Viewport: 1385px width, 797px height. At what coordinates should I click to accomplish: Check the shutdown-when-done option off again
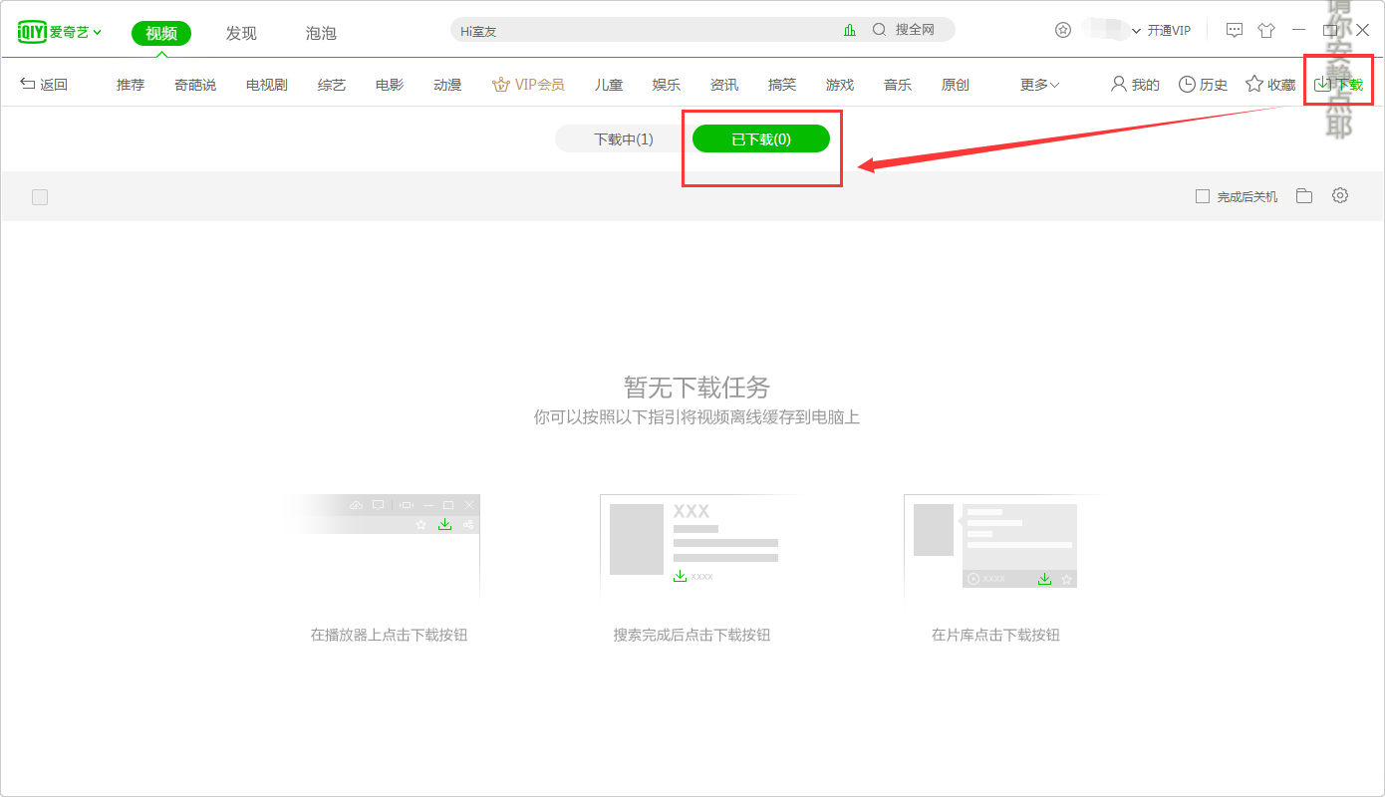pyautogui.click(x=1202, y=196)
